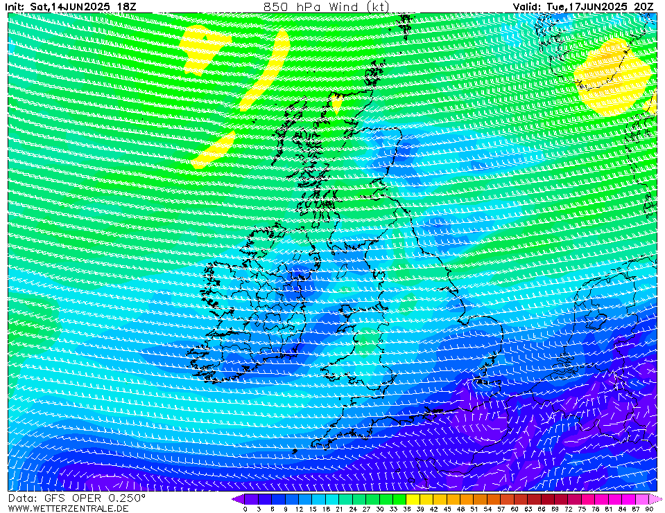Click the 'Valid: Tue,17JUN2025 20Z' text
Screen dimensions: 665x513
pos(585,7)
